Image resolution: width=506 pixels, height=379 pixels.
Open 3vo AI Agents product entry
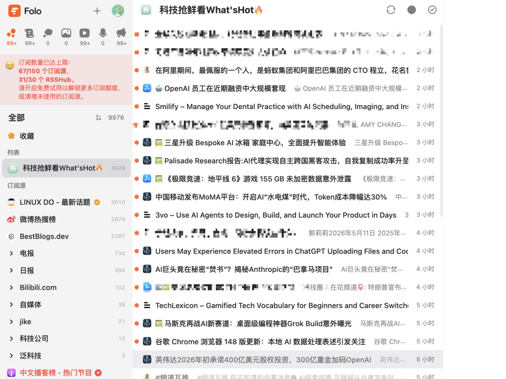pyautogui.click(x=287, y=215)
